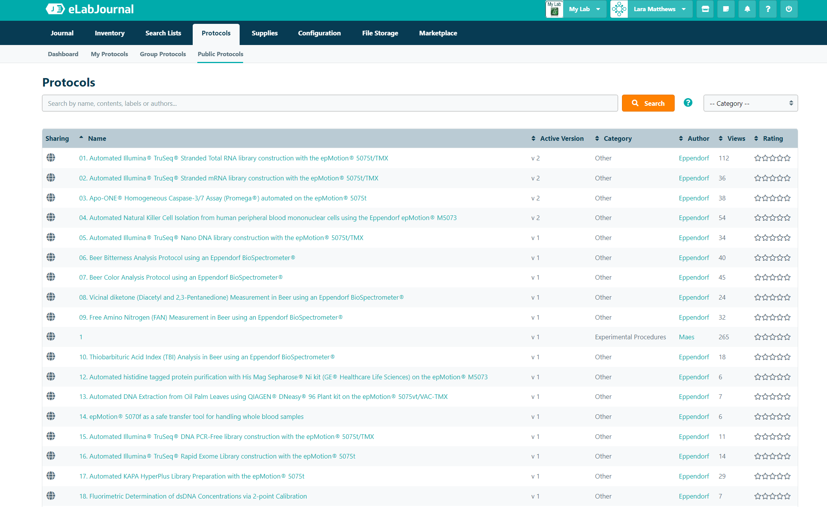This screenshot has width=827, height=507.
Task: Click globe sharing icon for protocol 01
Action: 51,158
